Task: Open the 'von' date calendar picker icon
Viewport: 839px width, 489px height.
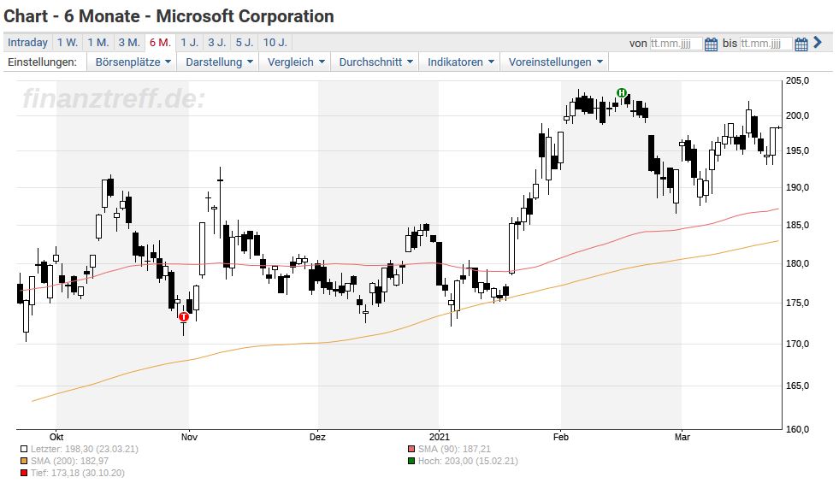Action: pos(711,44)
